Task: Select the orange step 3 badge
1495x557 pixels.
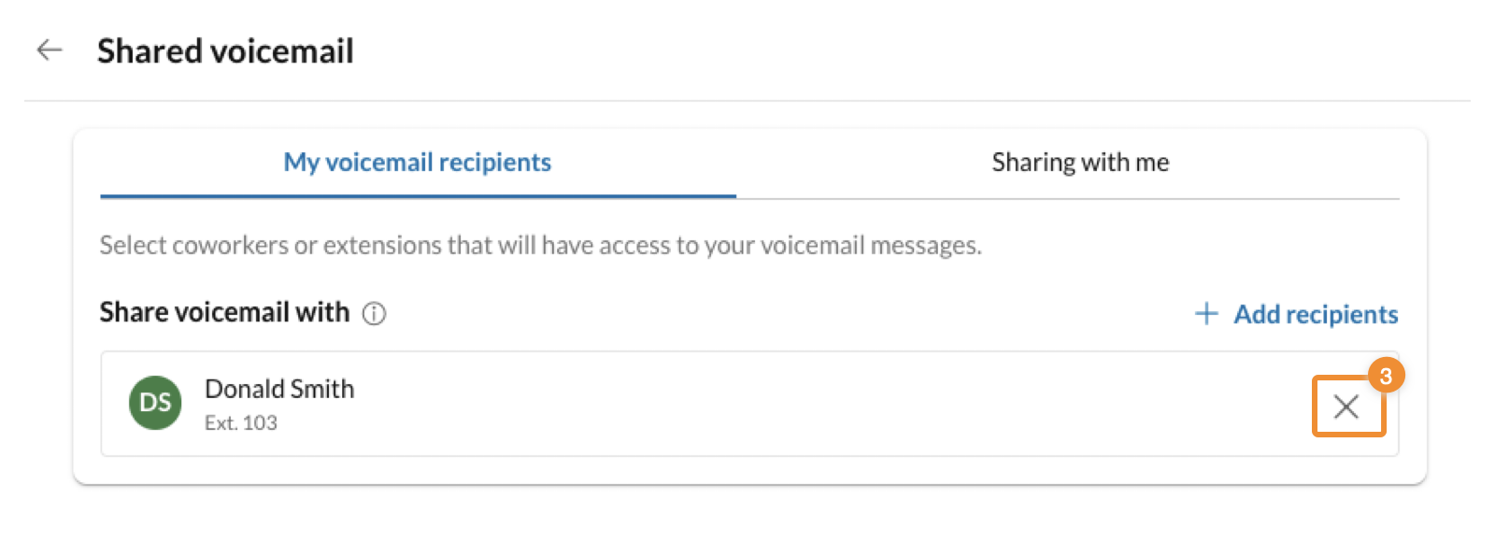Action: pyautogui.click(x=1388, y=378)
